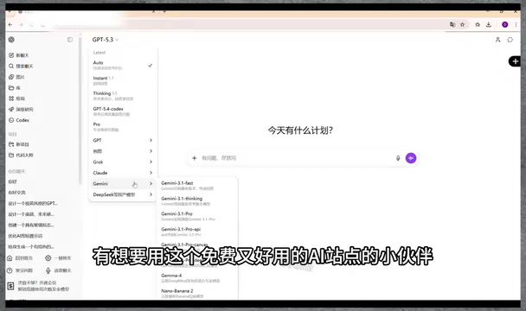Viewport: 526px width, 311px height.
Task: Open the user account icon top right
Action: 497,40
